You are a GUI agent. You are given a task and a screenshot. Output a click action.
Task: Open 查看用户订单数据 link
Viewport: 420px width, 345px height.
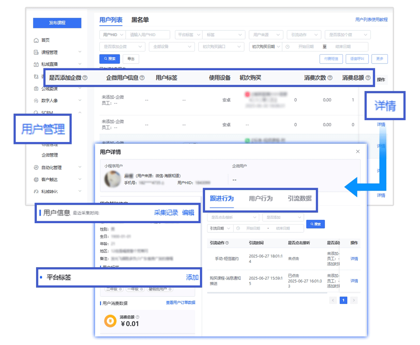tap(180, 303)
